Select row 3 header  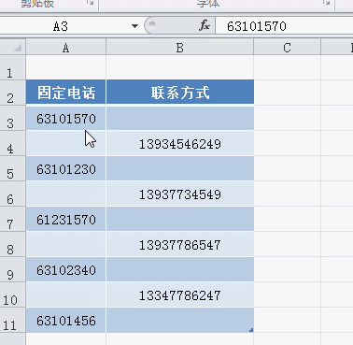(x=12, y=118)
